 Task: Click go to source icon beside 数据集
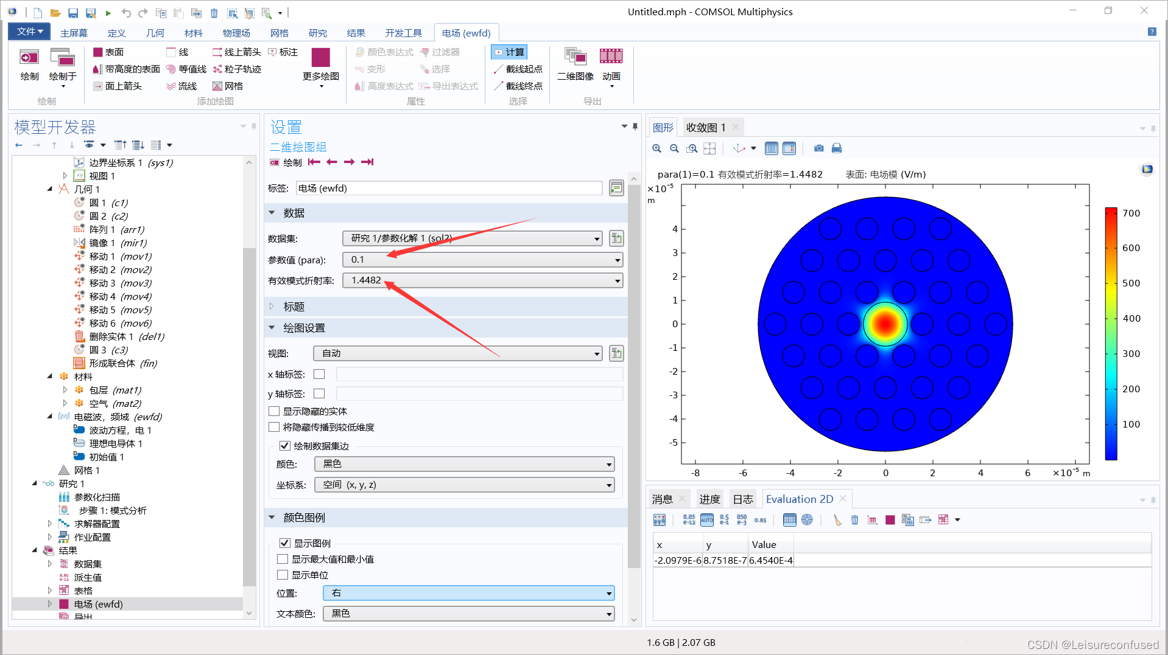(x=616, y=238)
